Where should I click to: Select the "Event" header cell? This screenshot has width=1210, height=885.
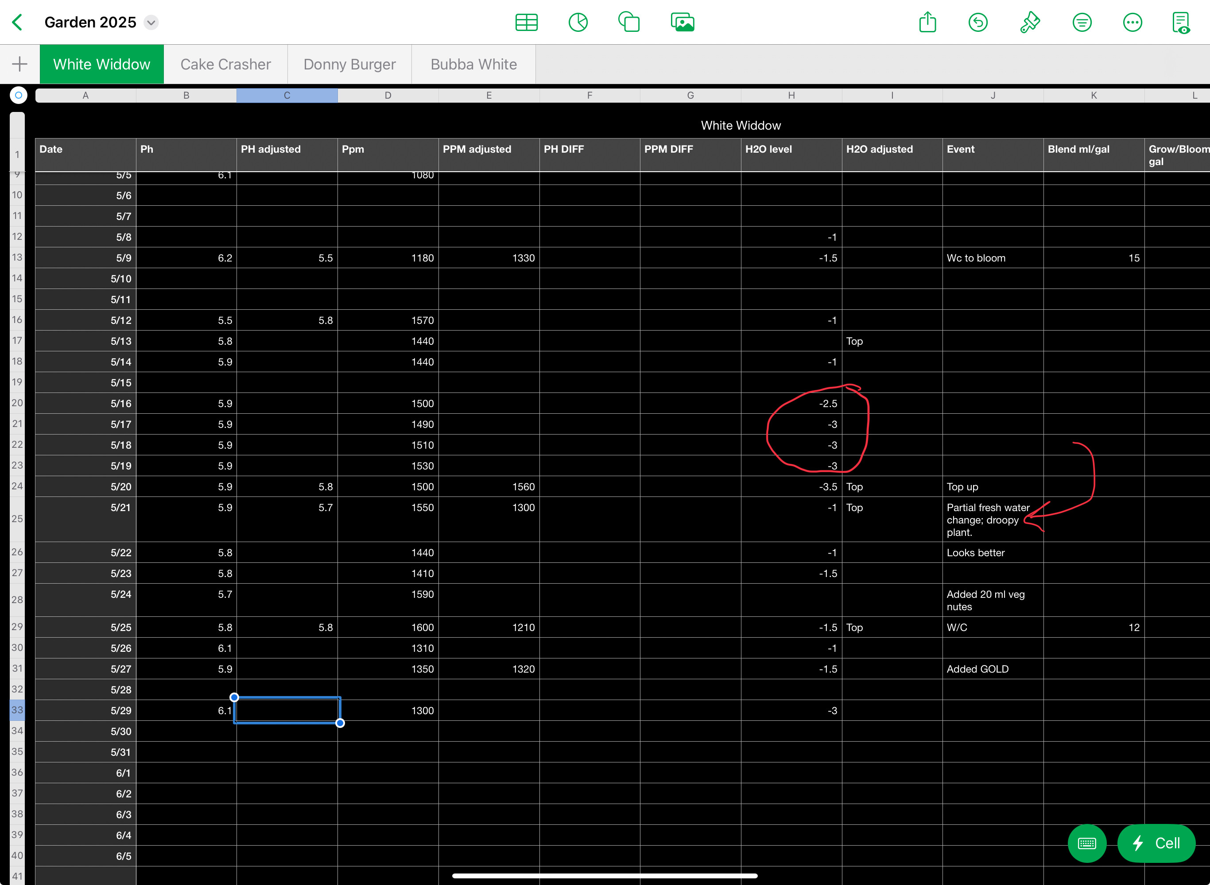(x=993, y=155)
